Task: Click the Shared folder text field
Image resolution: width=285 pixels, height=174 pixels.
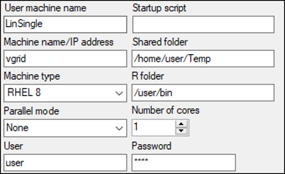Action: coord(203,59)
